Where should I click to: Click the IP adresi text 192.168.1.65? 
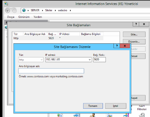tap(53, 59)
